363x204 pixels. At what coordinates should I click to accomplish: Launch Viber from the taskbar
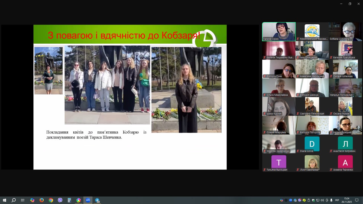[60, 200]
